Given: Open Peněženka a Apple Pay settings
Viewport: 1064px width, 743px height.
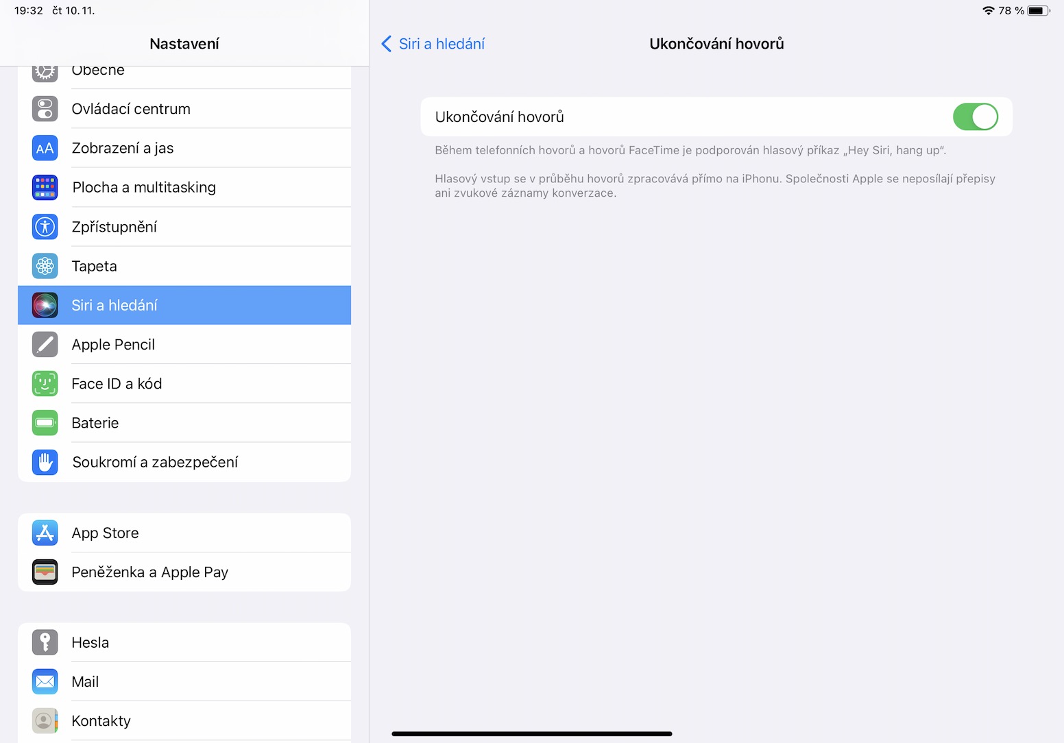Looking at the screenshot, I should click(184, 572).
